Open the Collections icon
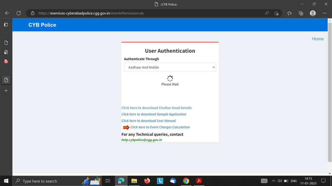The width and height of the screenshot is (332, 186). (301, 13)
